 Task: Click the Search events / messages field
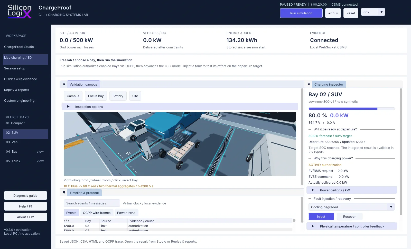click(92, 203)
